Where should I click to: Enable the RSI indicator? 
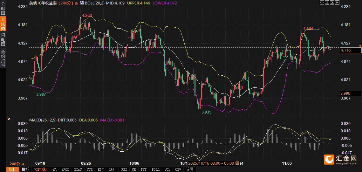point(124,169)
